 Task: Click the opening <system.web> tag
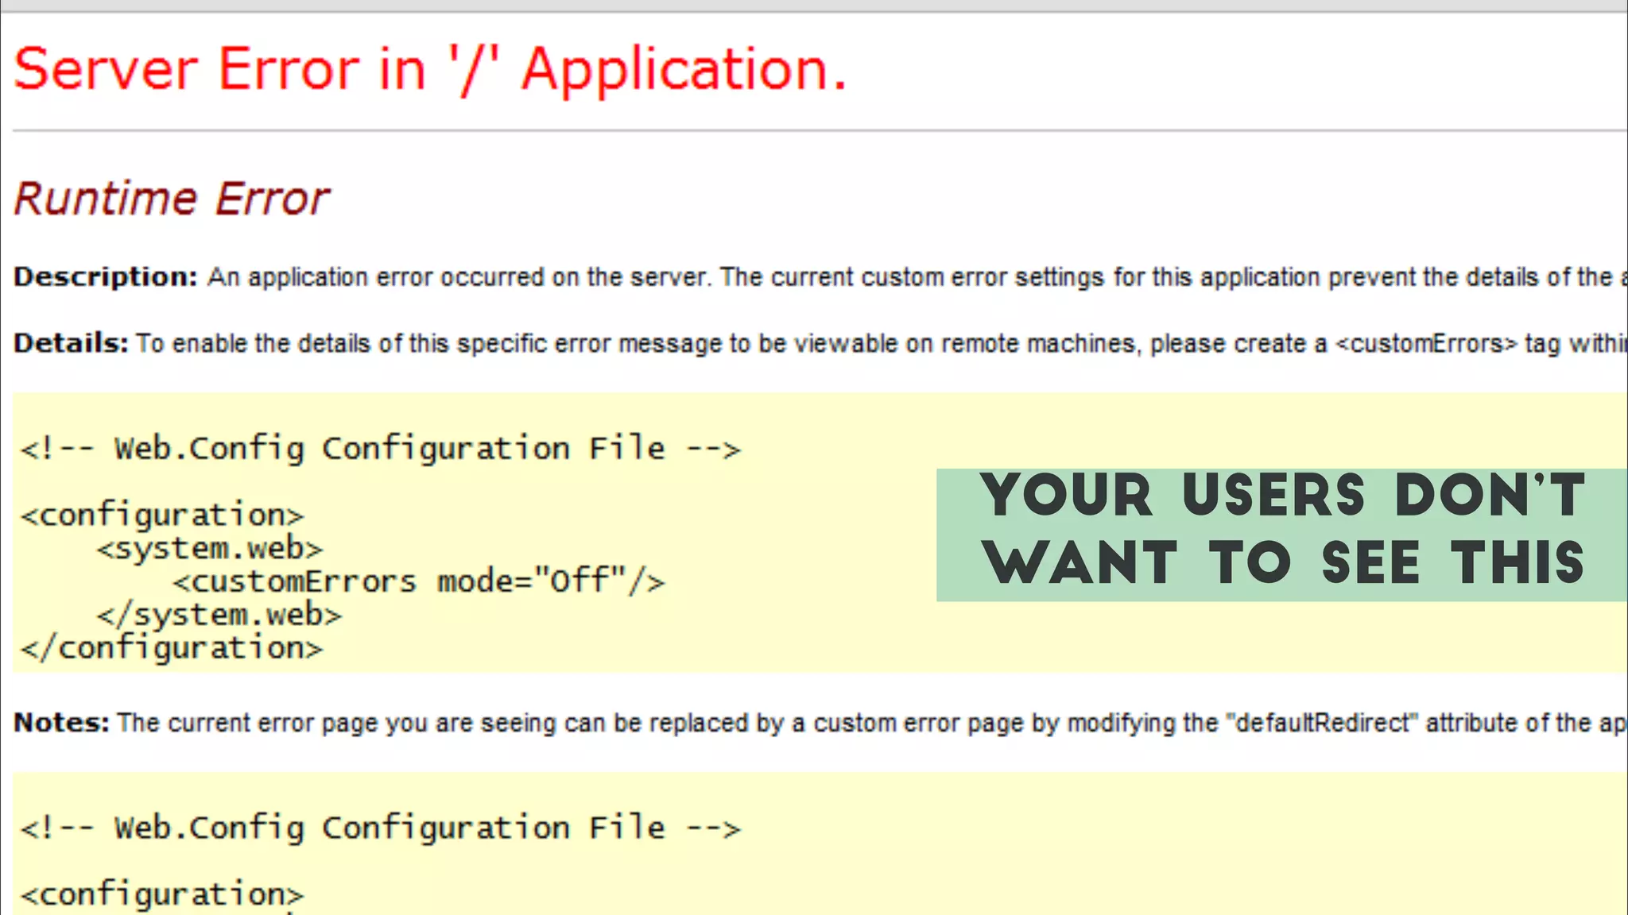pyautogui.click(x=210, y=548)
